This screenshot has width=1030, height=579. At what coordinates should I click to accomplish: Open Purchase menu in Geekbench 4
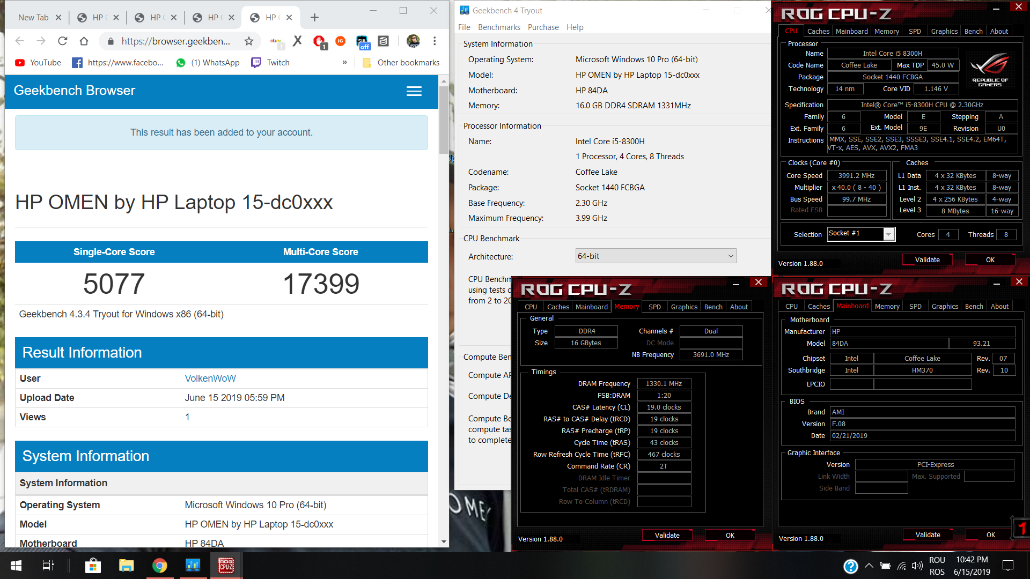click(543, 27)
